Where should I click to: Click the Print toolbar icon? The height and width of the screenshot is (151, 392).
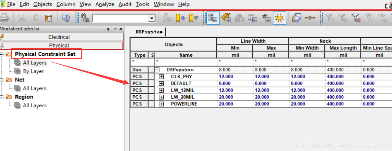click(4, 18)
